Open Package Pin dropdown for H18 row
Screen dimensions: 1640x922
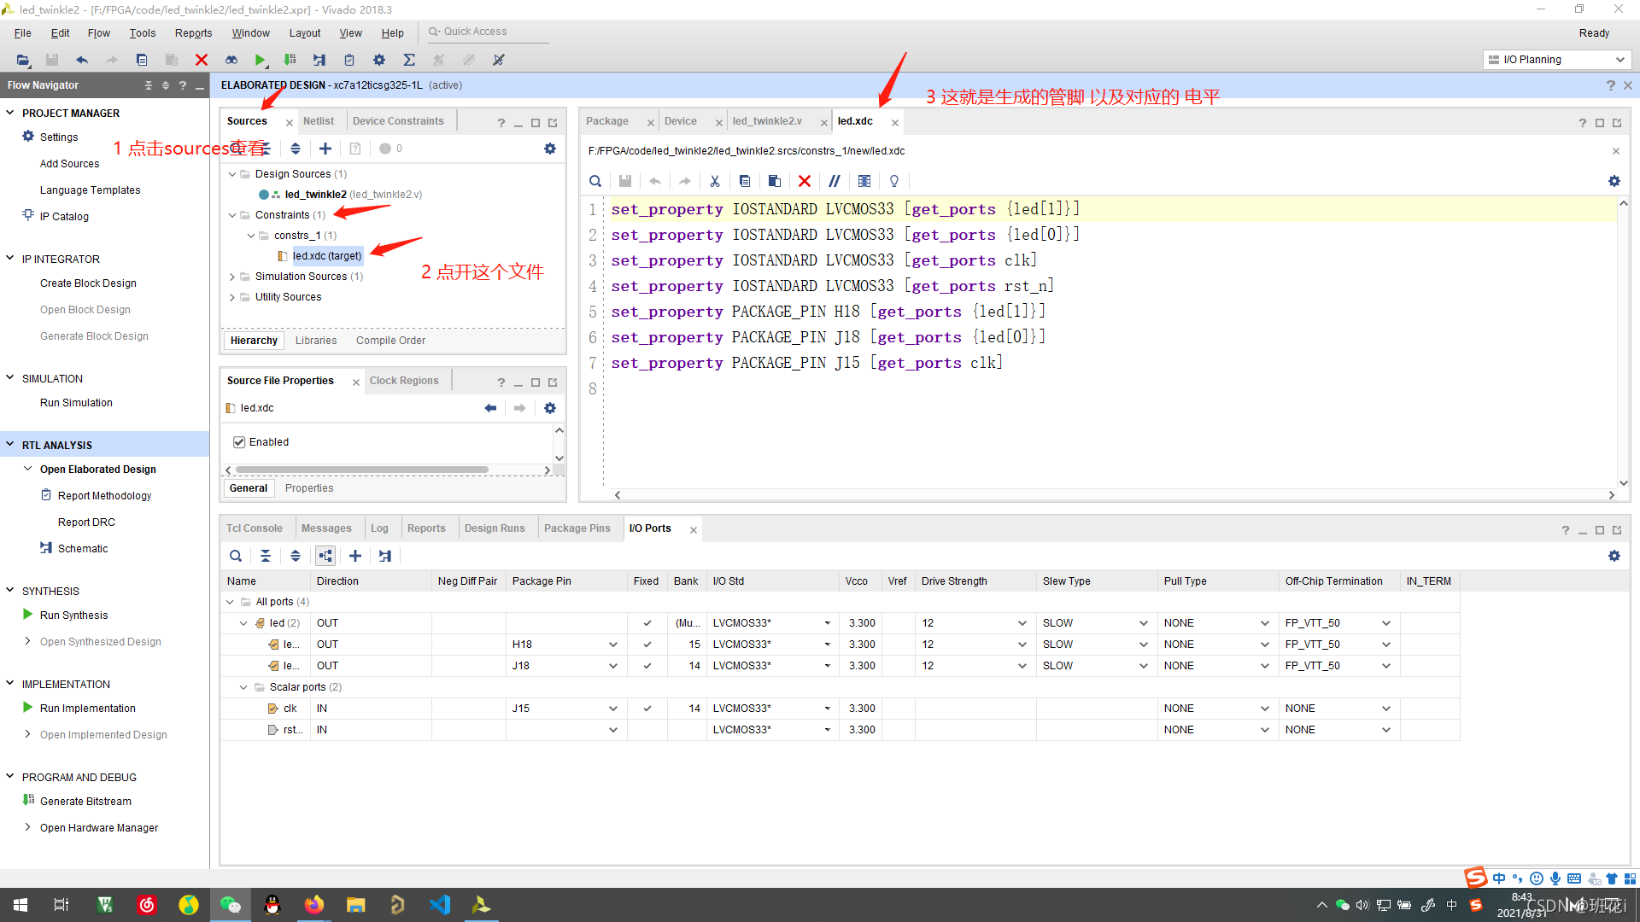coord(612,645)
